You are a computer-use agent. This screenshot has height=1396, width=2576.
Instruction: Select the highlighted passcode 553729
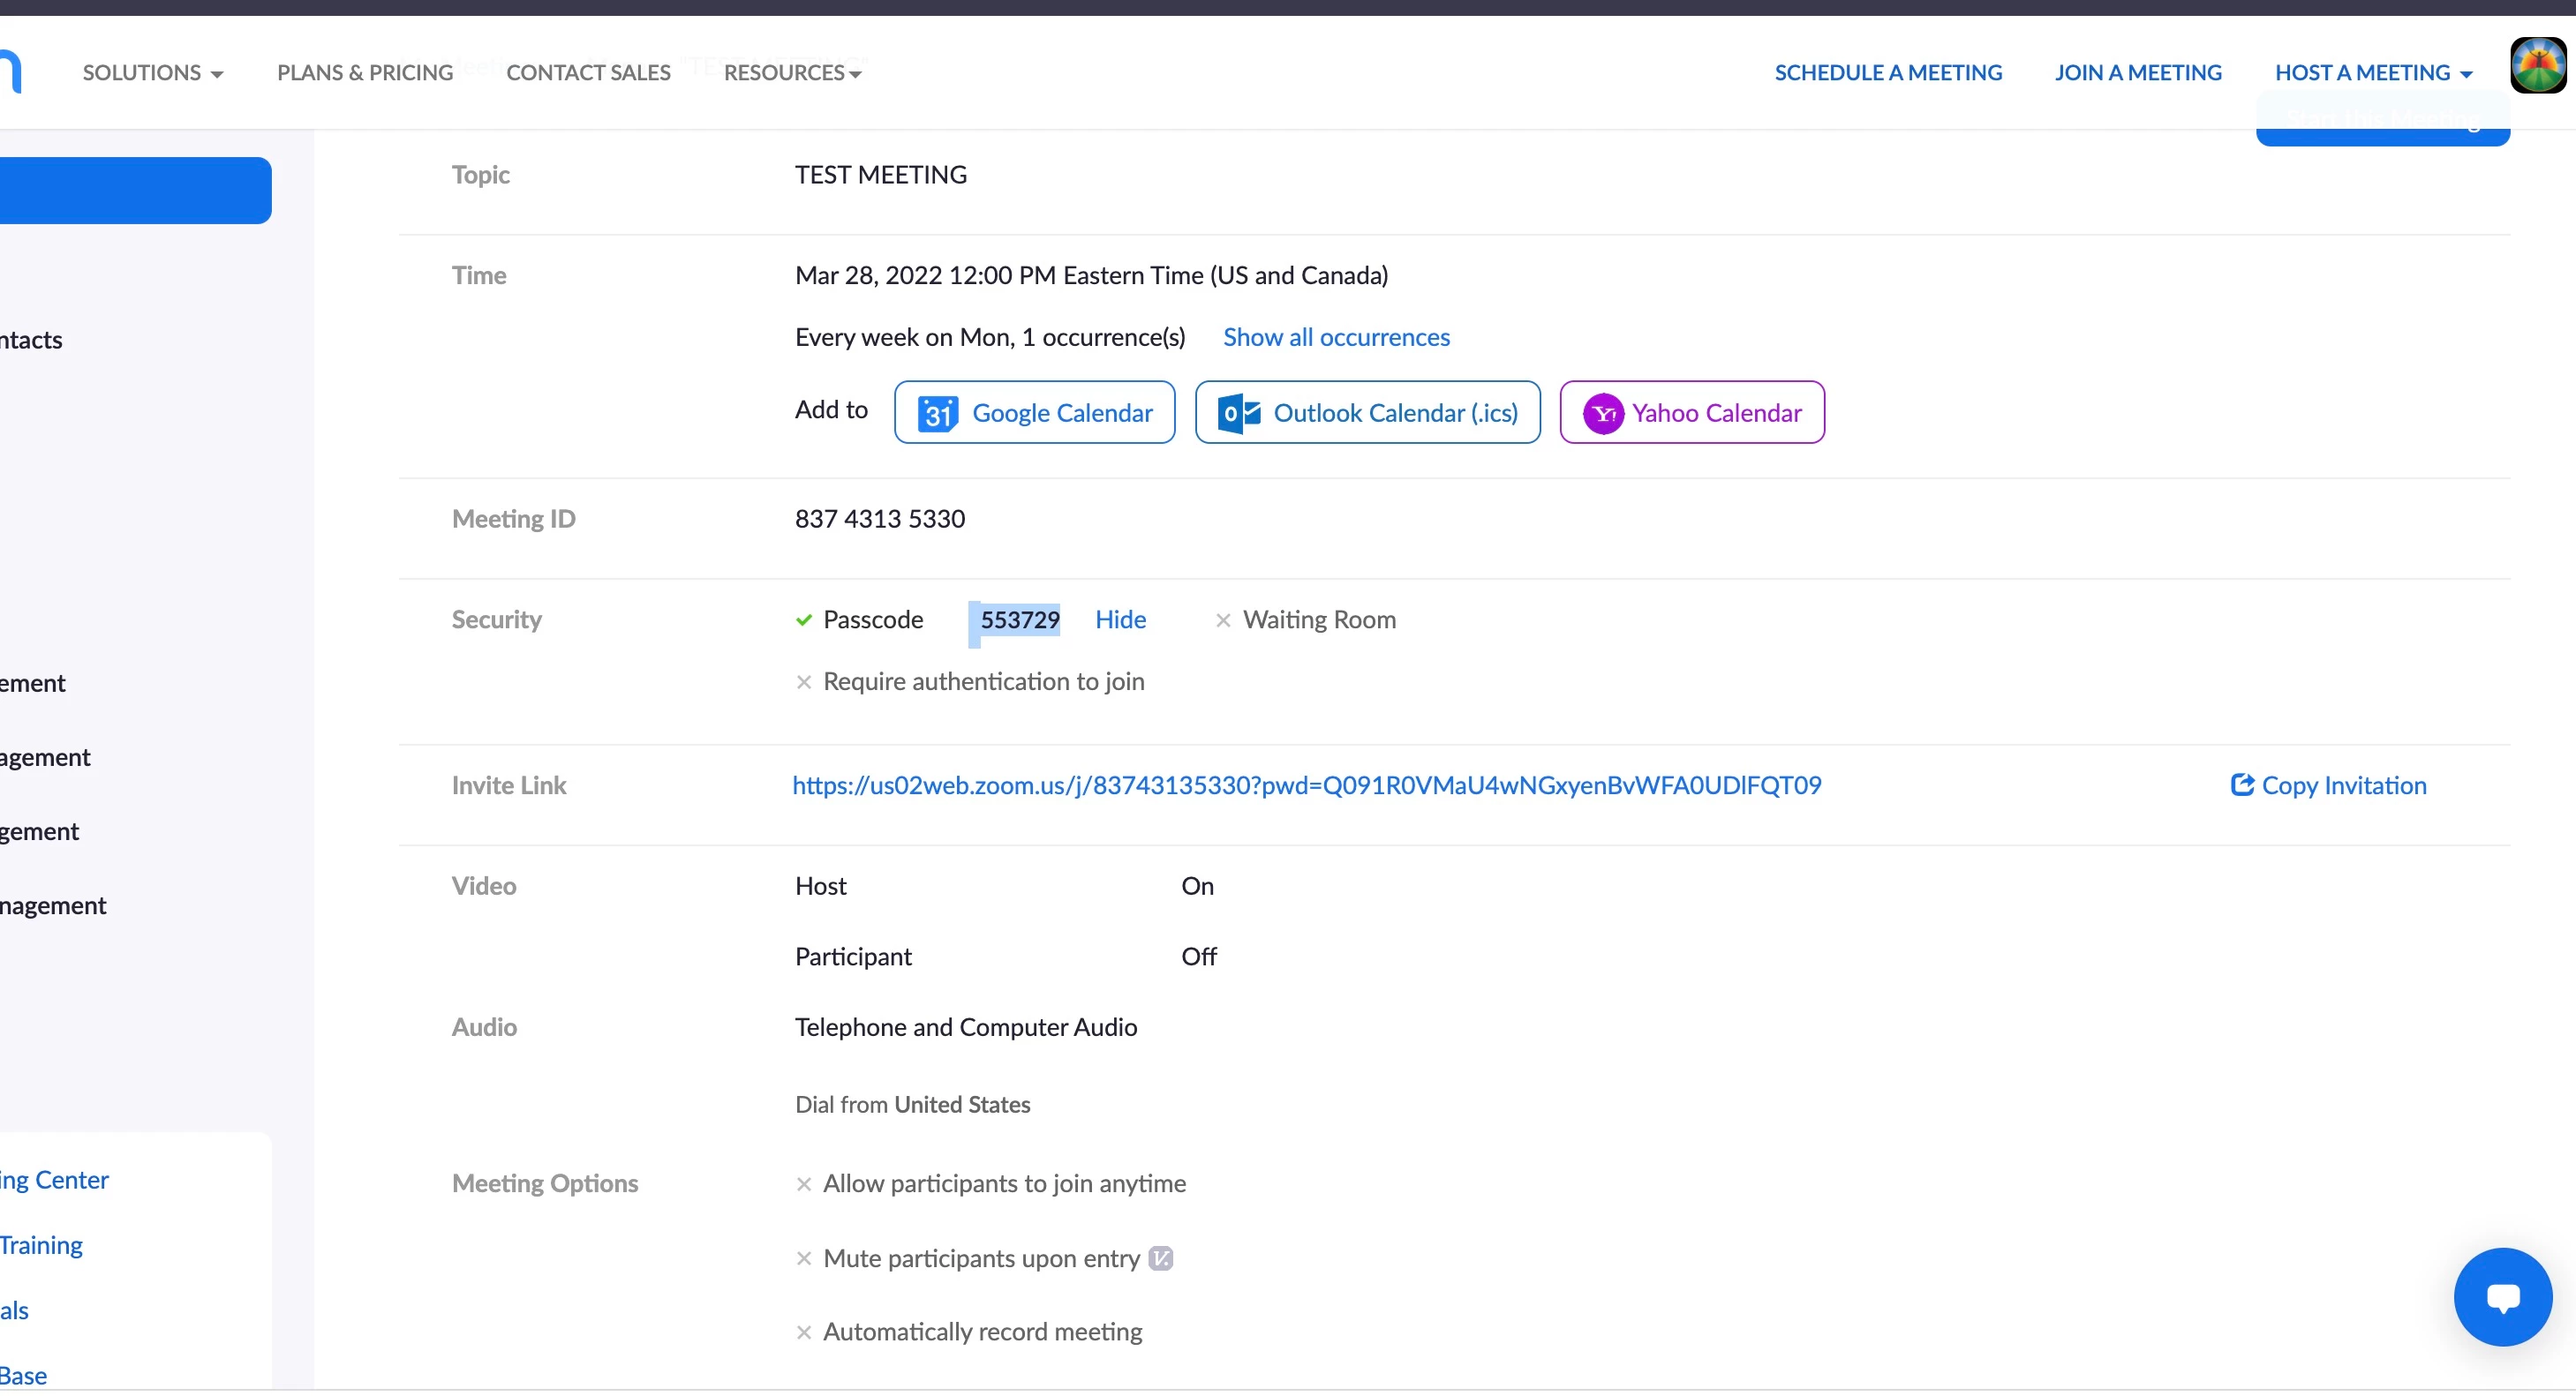pos(1019,620)
